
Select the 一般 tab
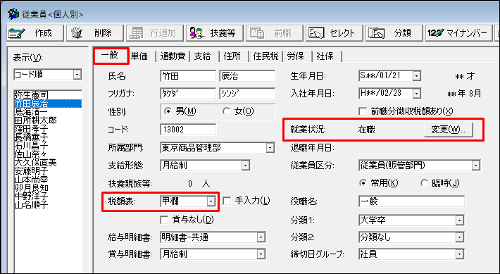coord(111,56)
